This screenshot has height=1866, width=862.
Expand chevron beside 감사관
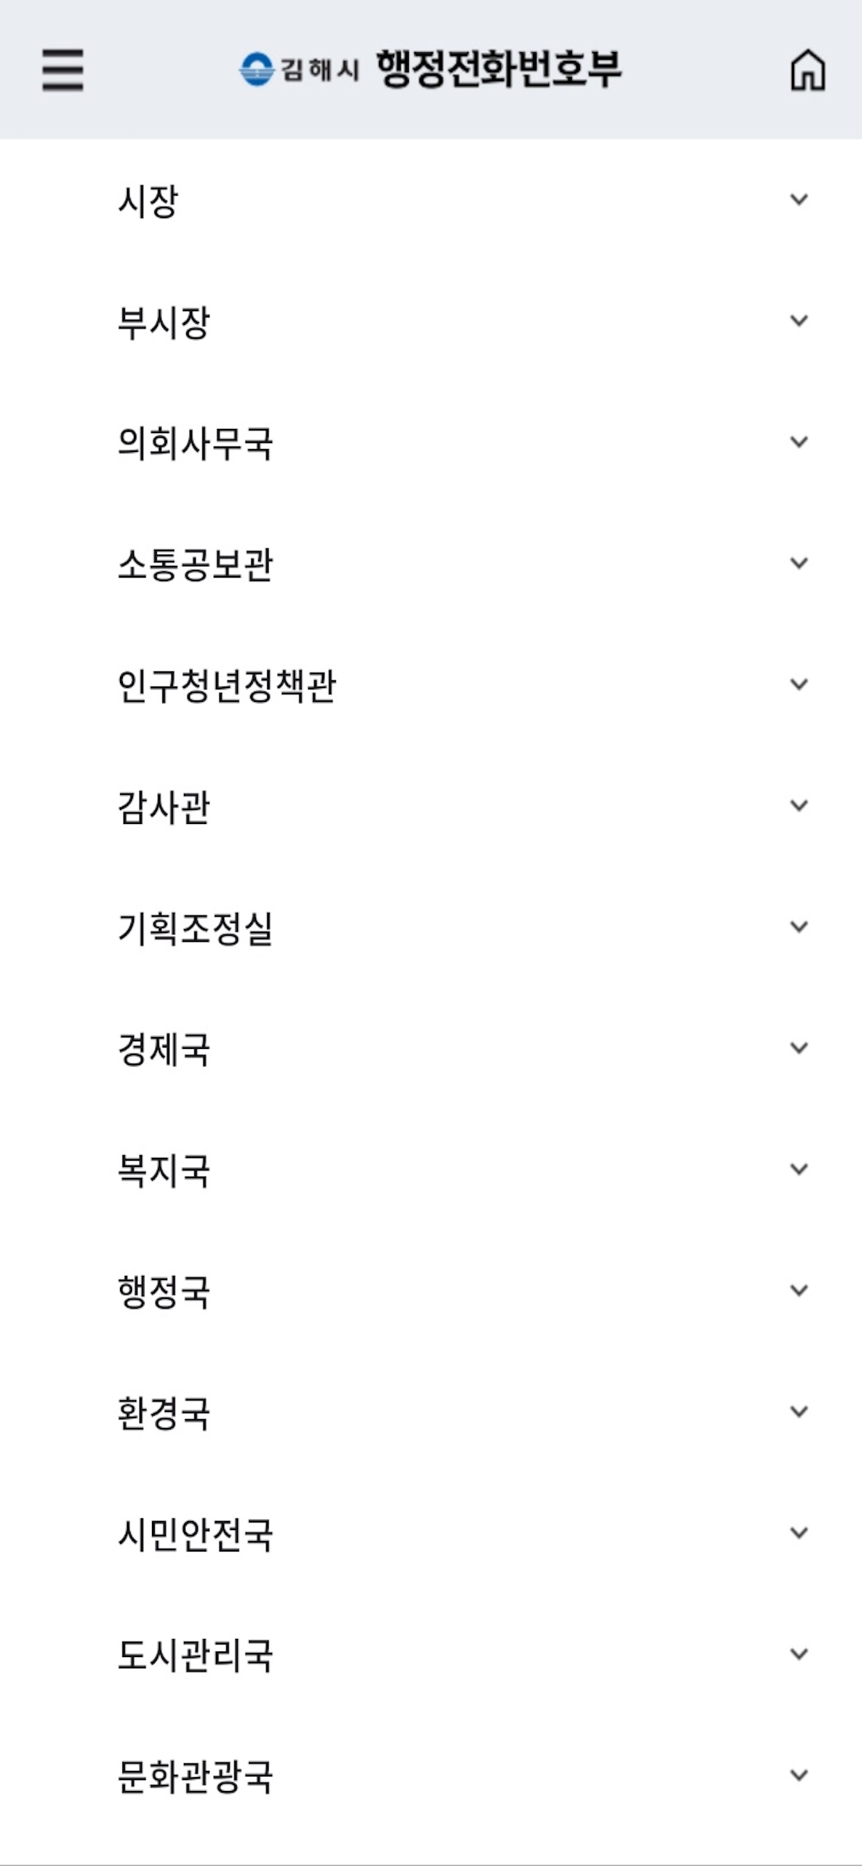coord(799,805)
